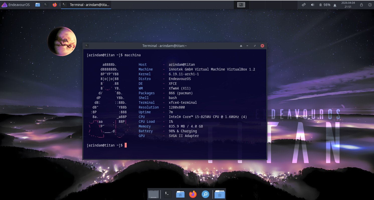Expand the session arrow menu at panel end
This screenshot has height=200, width=374.
click(x=370, y=5)
